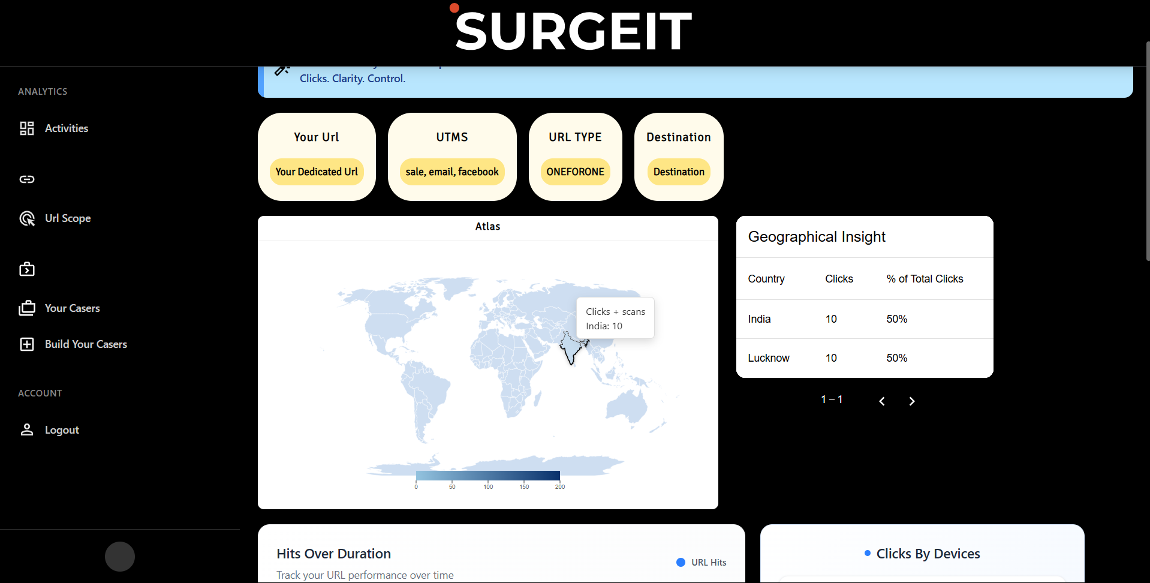Click the Your Dedicated Url pill
This screenshot has height=583, width=1150.
point(317,172)
